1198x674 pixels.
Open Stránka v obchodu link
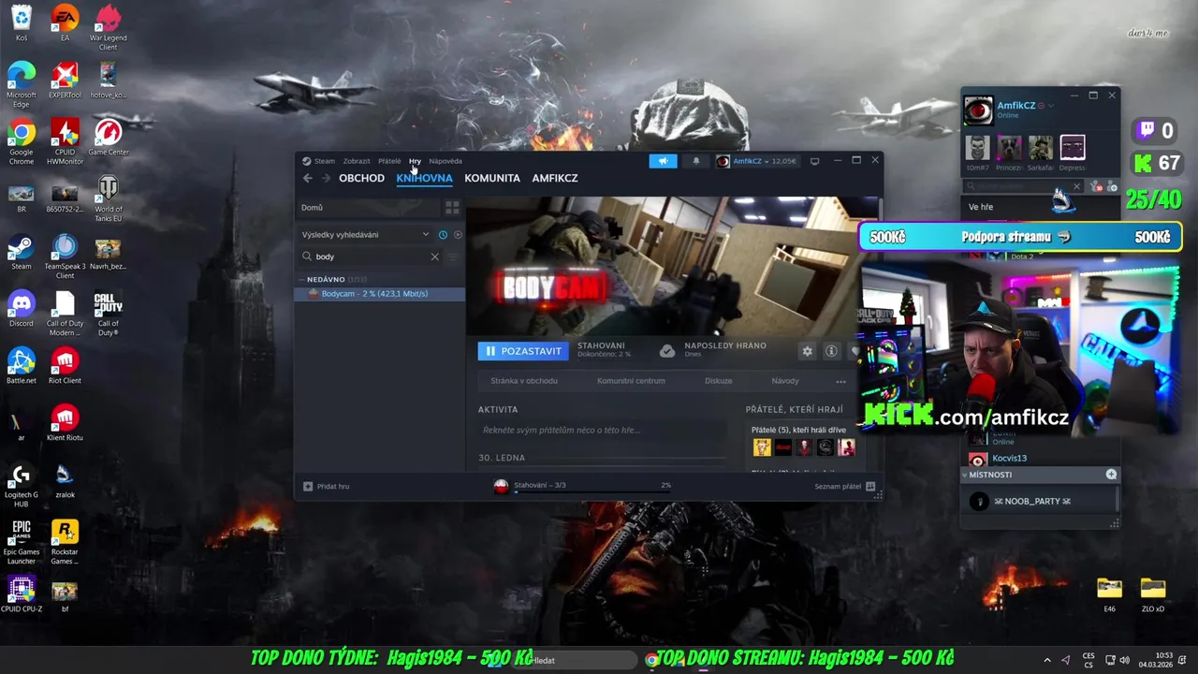[x=524, y=381]
